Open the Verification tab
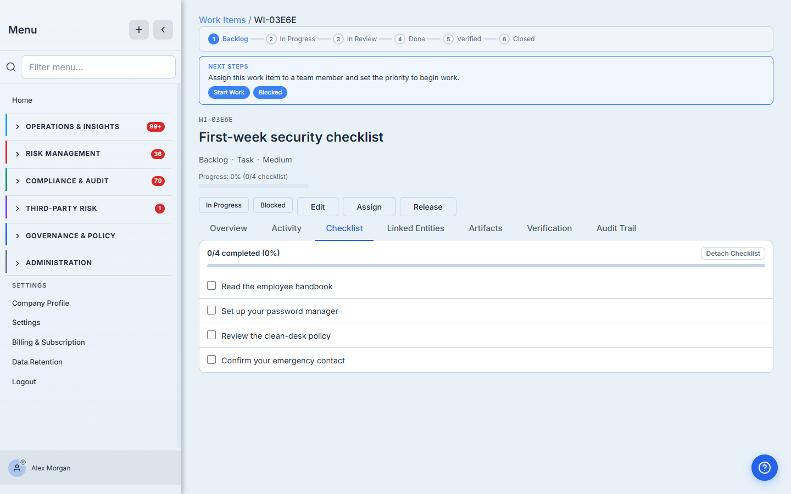This screenshot has width=791, height=494. tap(549, 228)
